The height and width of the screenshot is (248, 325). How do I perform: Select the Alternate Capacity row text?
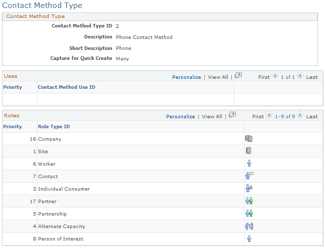[61, 226]
